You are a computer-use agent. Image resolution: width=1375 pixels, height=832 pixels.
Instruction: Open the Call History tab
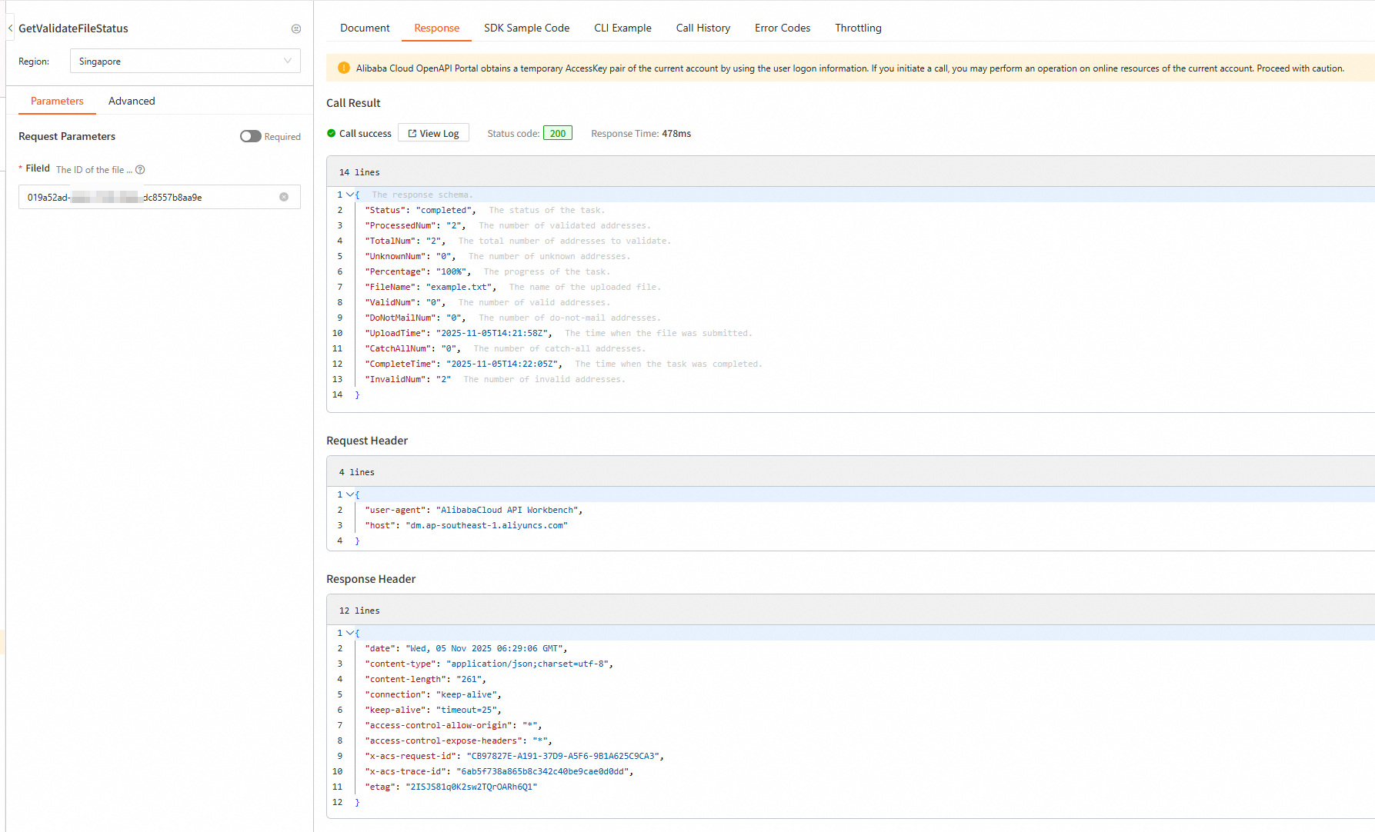tap(703, 28)
